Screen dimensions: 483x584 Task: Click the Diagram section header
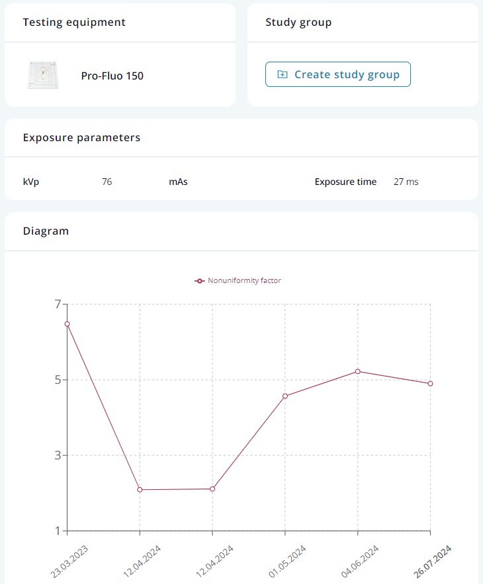(x=46, y=231)
